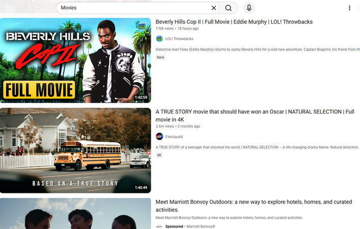
Task: Open the Beverly Hills Cop II video title
Action: pos(234,22)
